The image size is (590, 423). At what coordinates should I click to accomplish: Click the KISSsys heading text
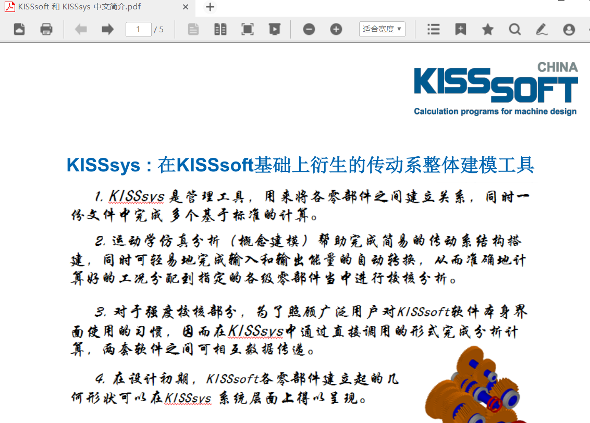(300, 165)
